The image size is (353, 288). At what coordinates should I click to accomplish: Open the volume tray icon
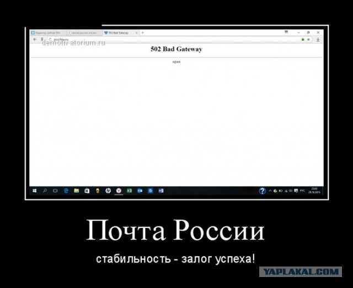coord(291,191)
